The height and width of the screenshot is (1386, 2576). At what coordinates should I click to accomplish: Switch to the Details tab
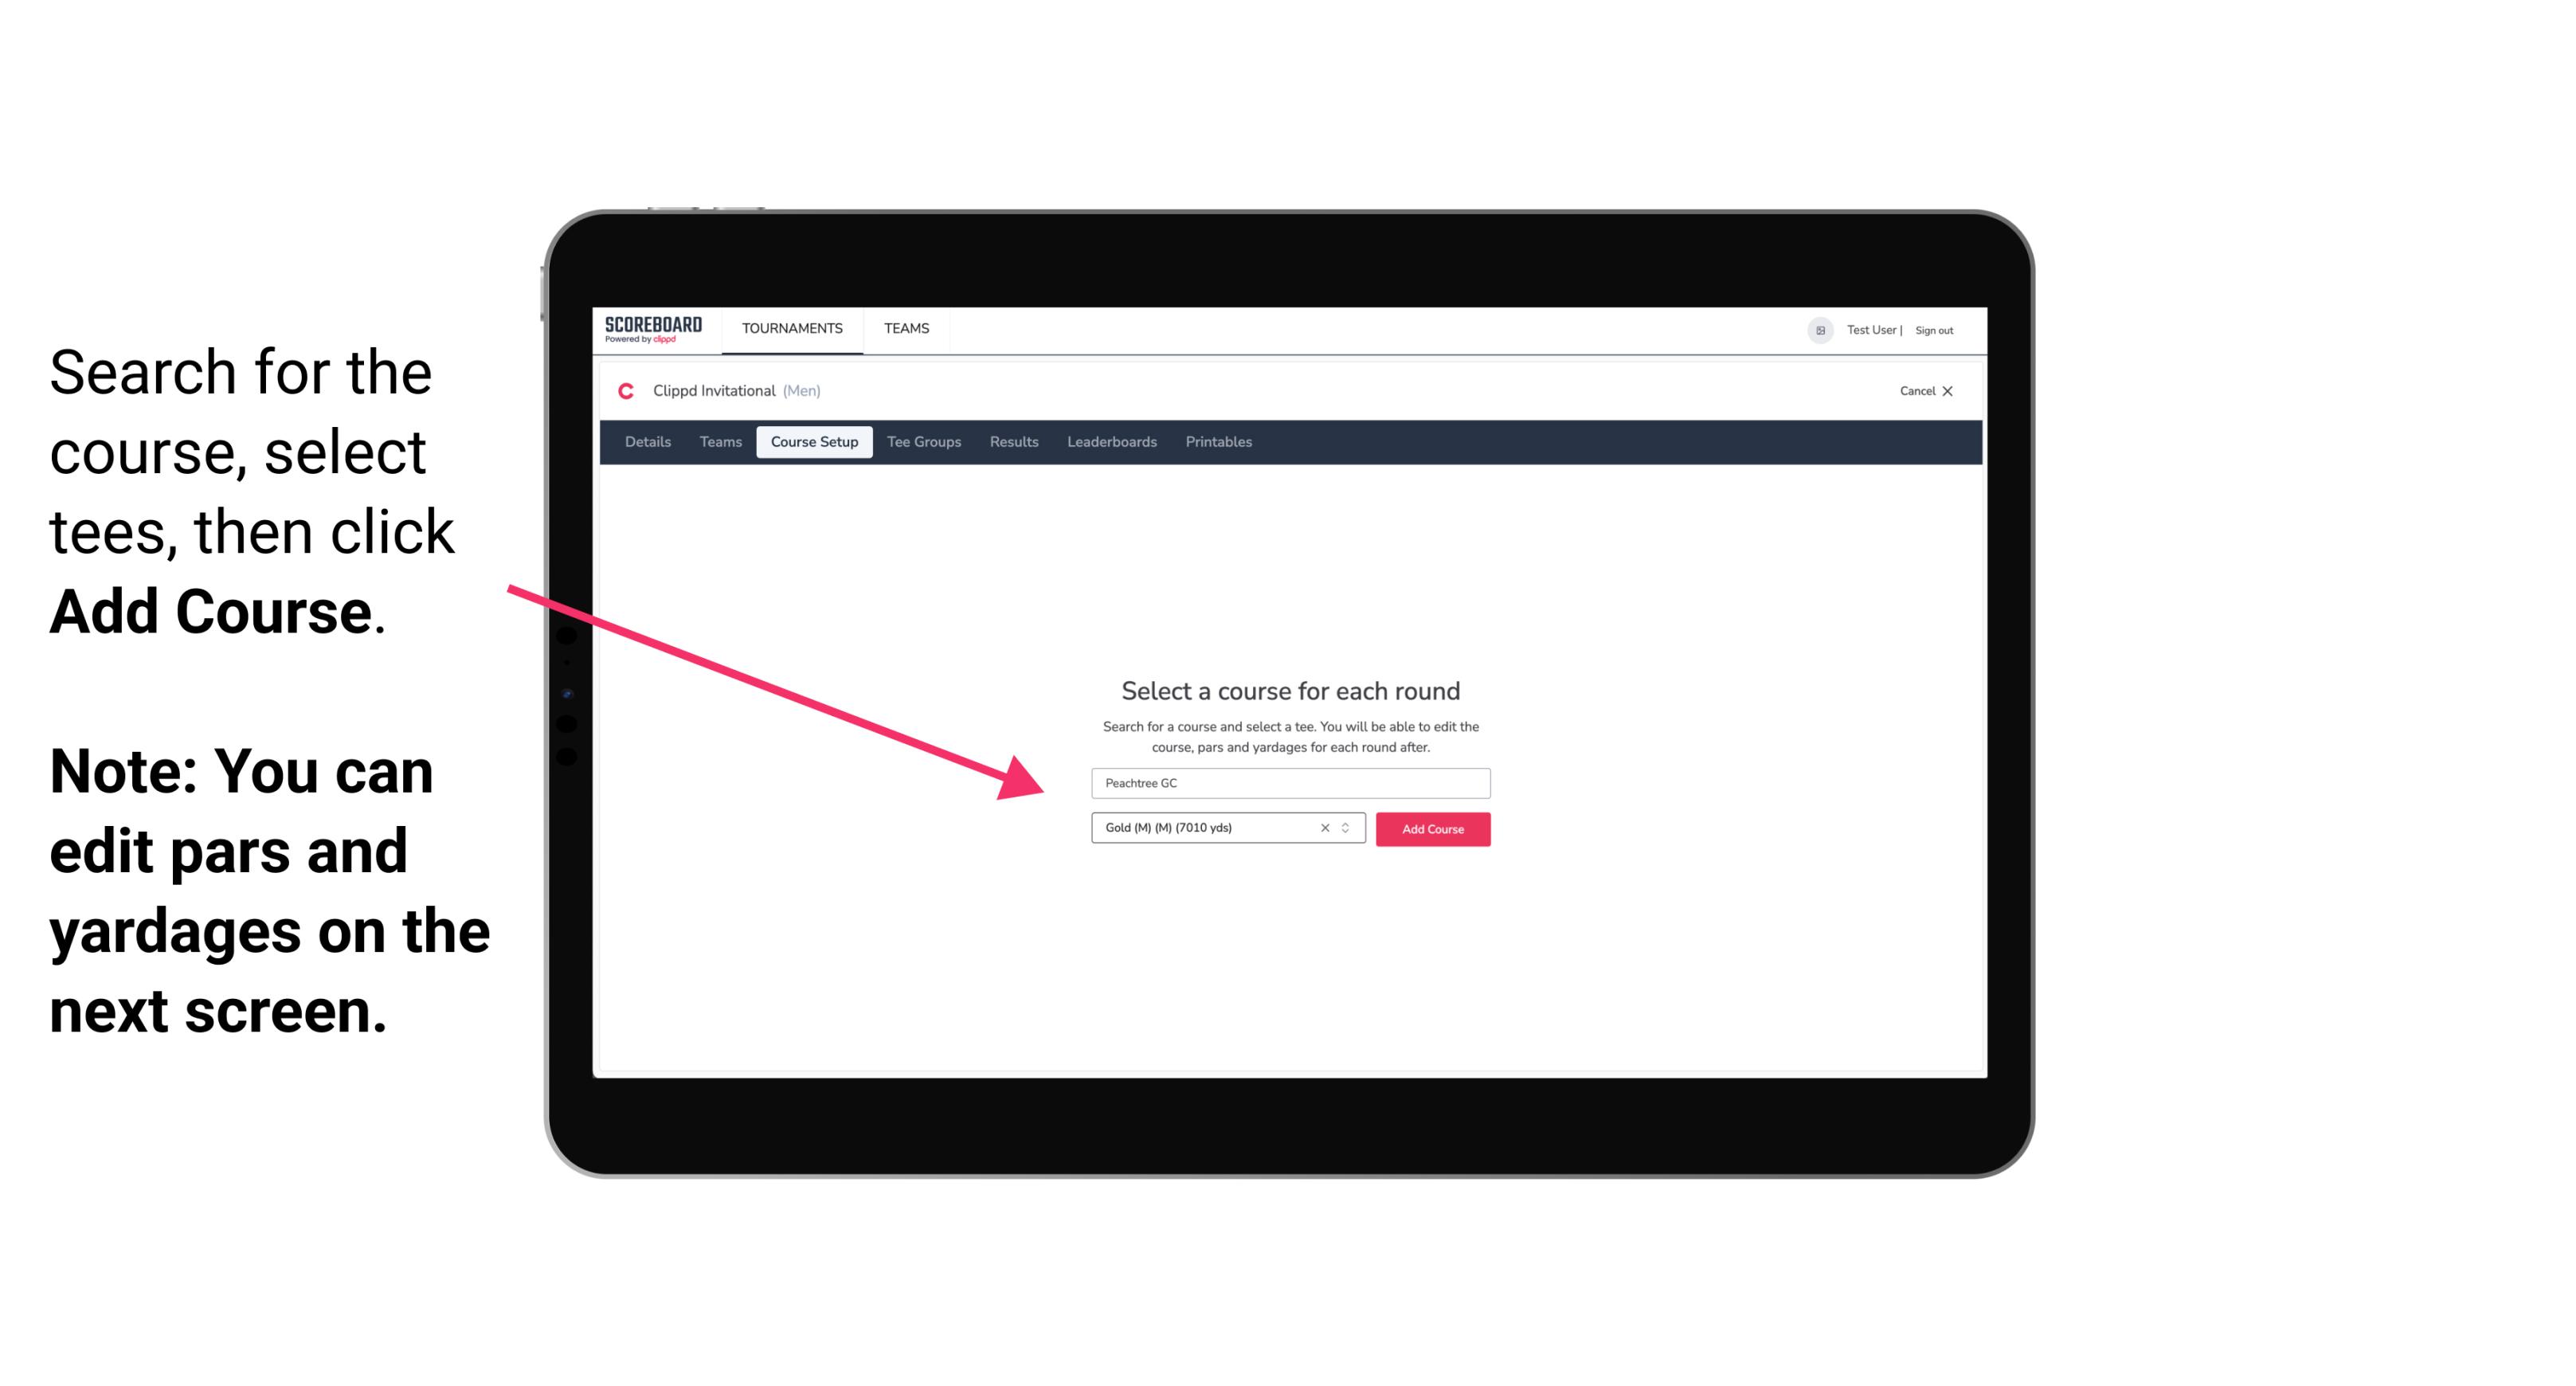tap(645, 442)
